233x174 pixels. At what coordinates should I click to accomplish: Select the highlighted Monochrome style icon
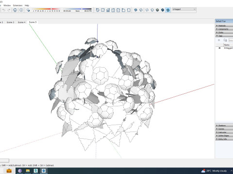[x=168, y=10]
